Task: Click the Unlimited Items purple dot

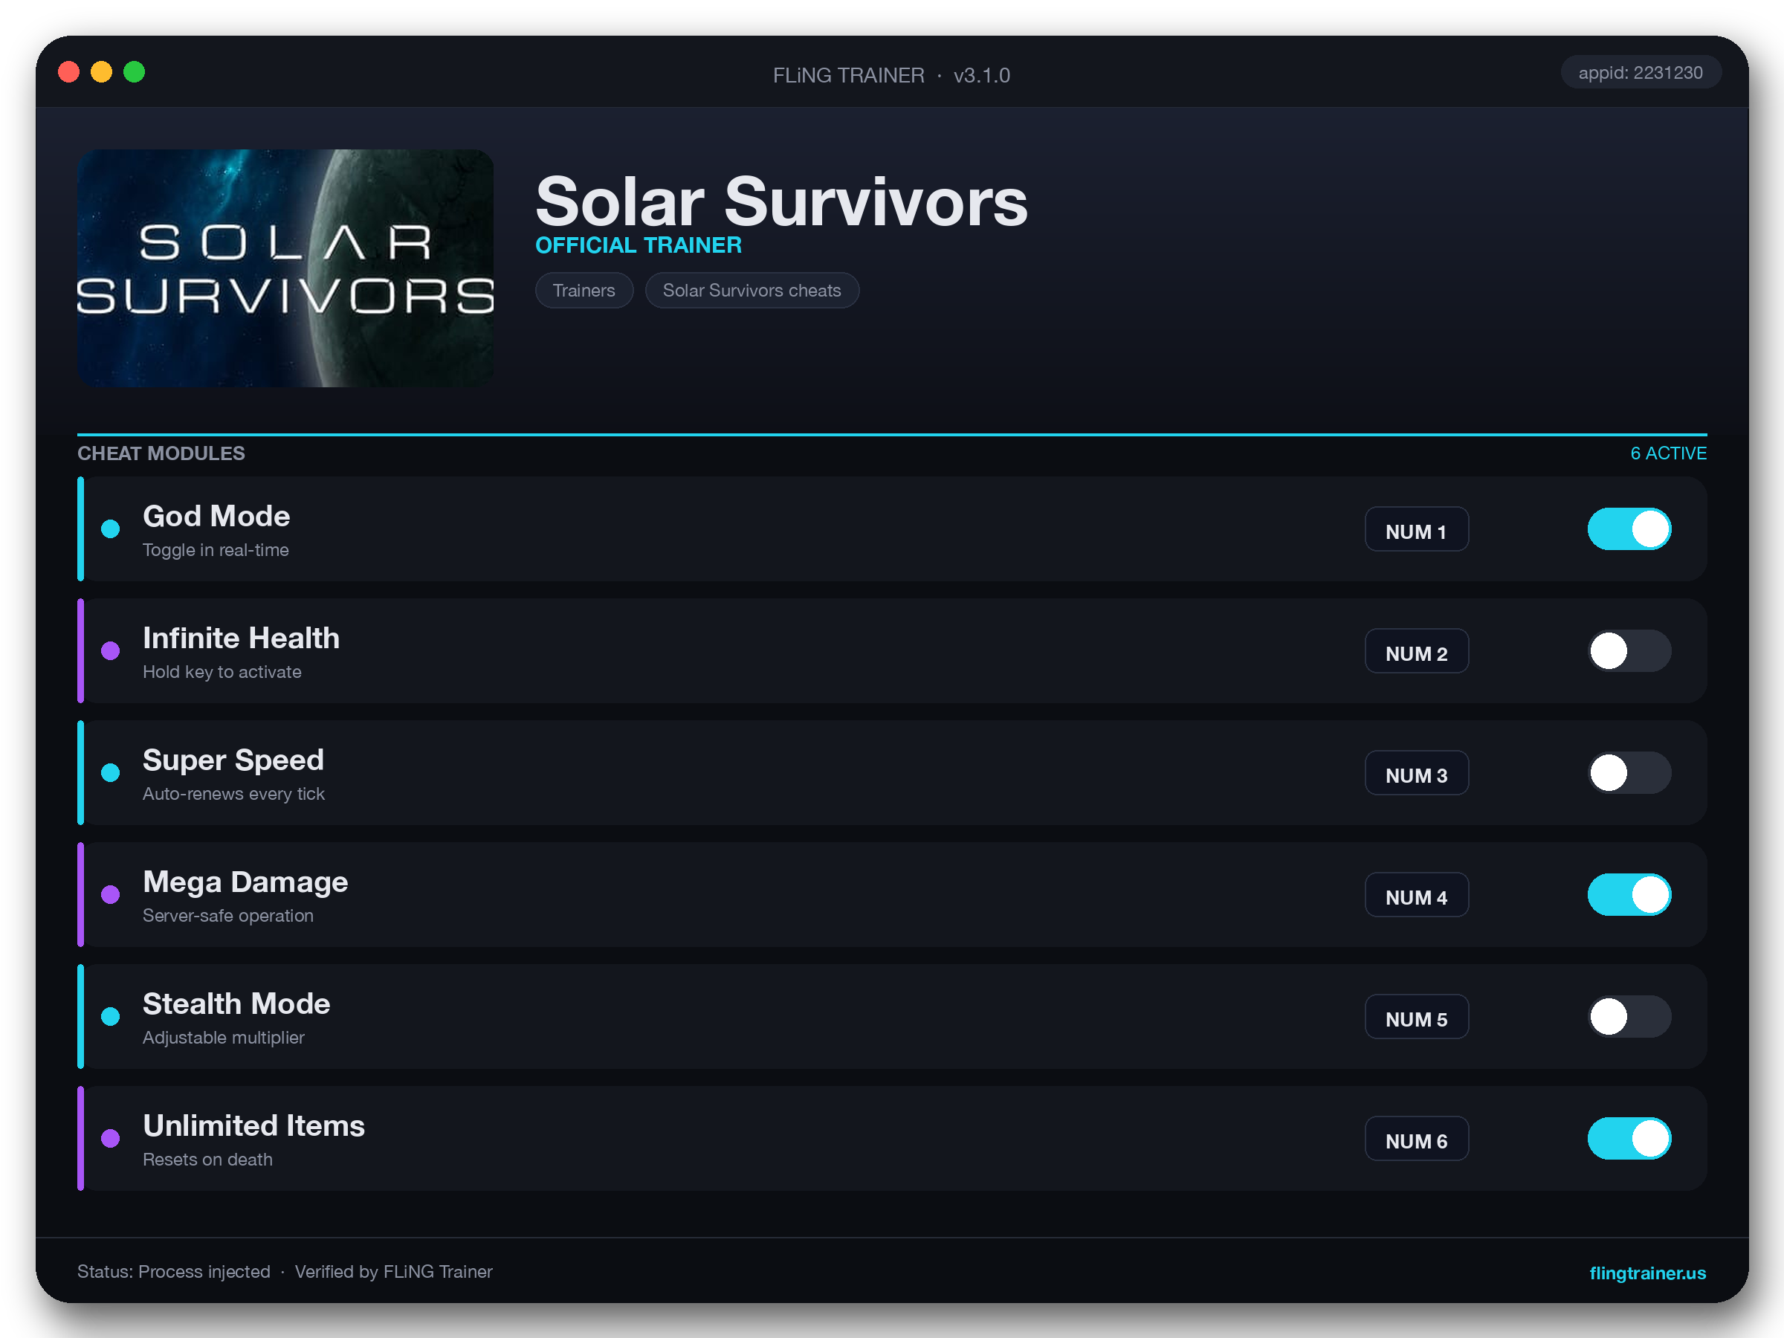Action: pyautogui.click(x=111, y=1138)
